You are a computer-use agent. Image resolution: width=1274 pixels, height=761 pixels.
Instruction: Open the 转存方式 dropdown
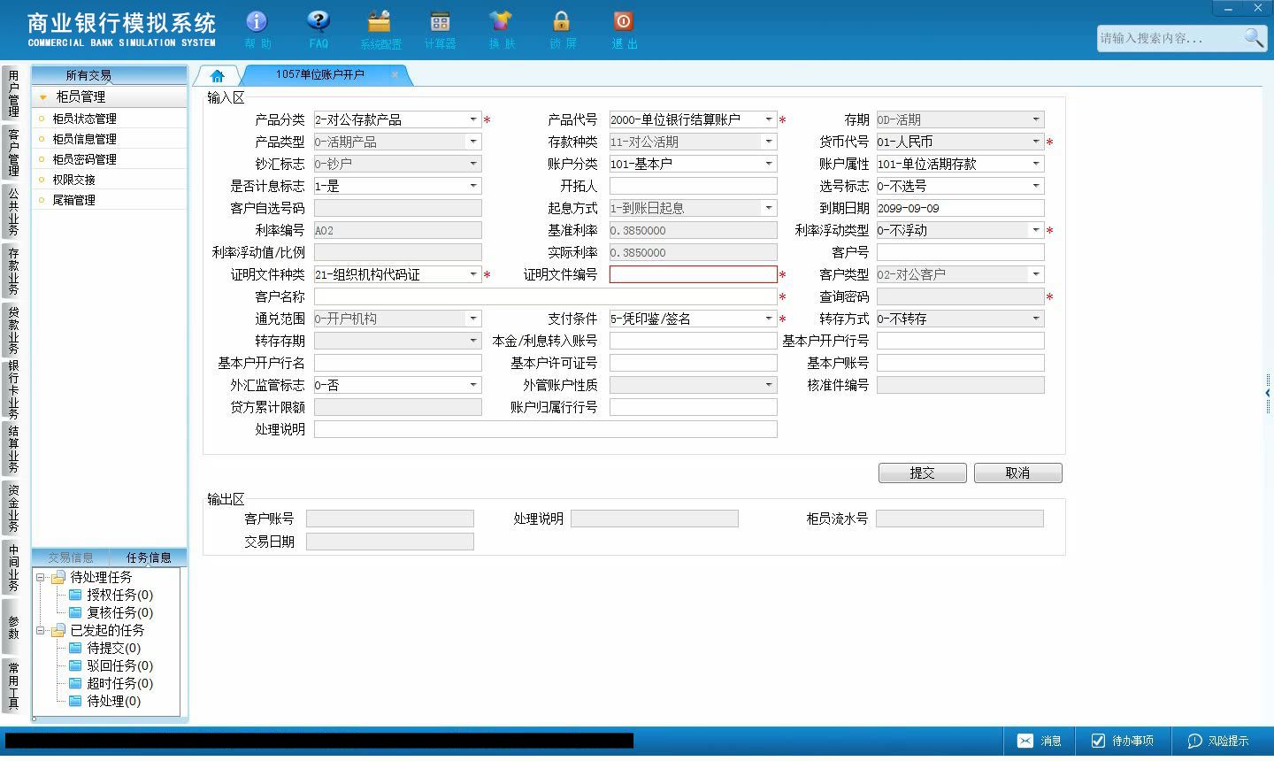(x=1036, y=319)
